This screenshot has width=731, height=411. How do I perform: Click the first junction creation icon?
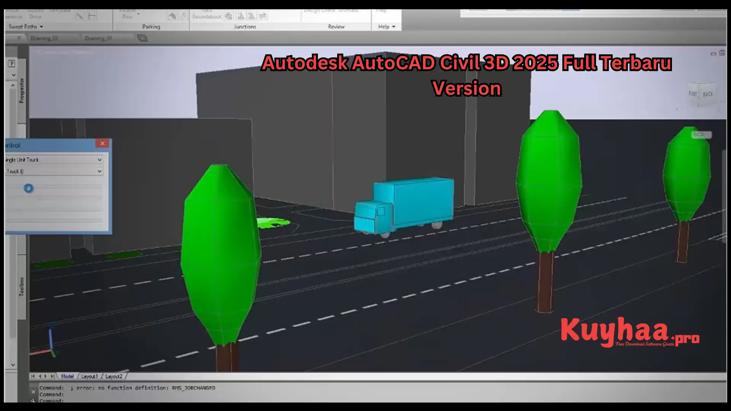tap(228, 16)
